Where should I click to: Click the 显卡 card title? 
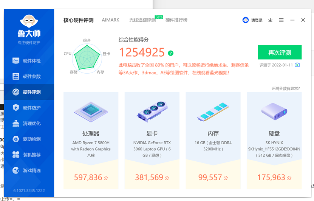152,133
